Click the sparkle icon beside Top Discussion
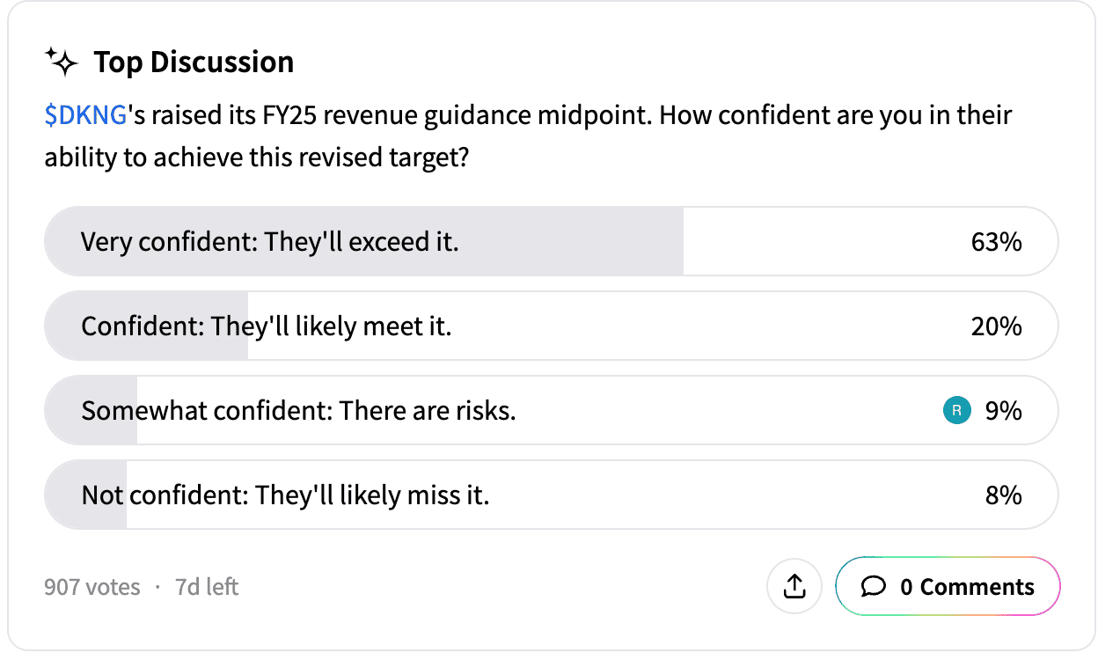The width and height of the screenshot is (1098, 660). pos(62,62)
